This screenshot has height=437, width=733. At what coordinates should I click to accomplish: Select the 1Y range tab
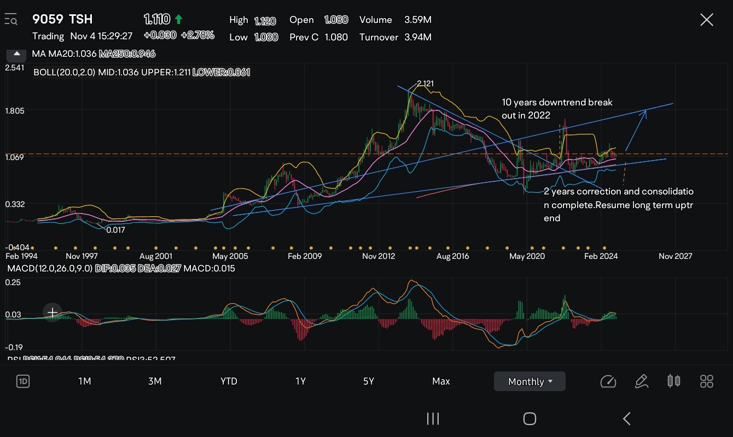(x=300, y=381)
